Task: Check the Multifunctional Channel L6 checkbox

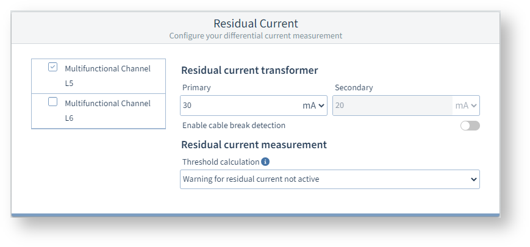Action: pos(53,102)
